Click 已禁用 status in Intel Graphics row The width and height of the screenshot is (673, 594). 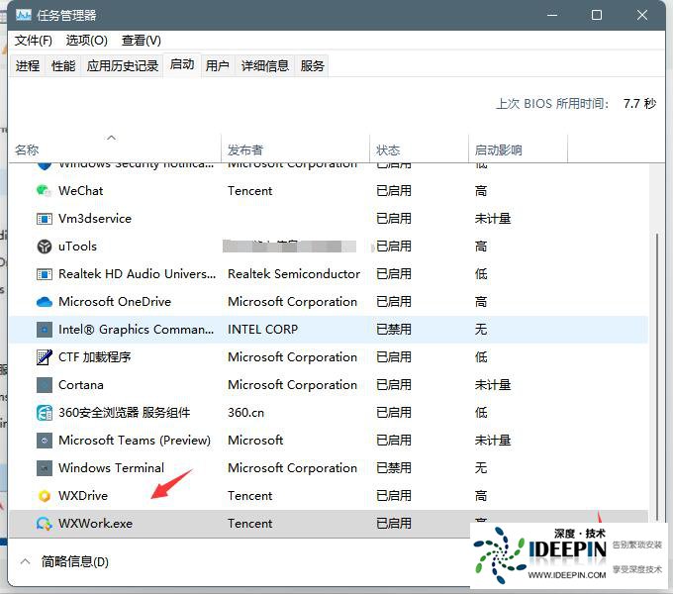(394, 330)
